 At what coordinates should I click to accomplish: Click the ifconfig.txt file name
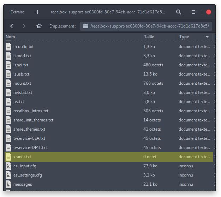23,47
